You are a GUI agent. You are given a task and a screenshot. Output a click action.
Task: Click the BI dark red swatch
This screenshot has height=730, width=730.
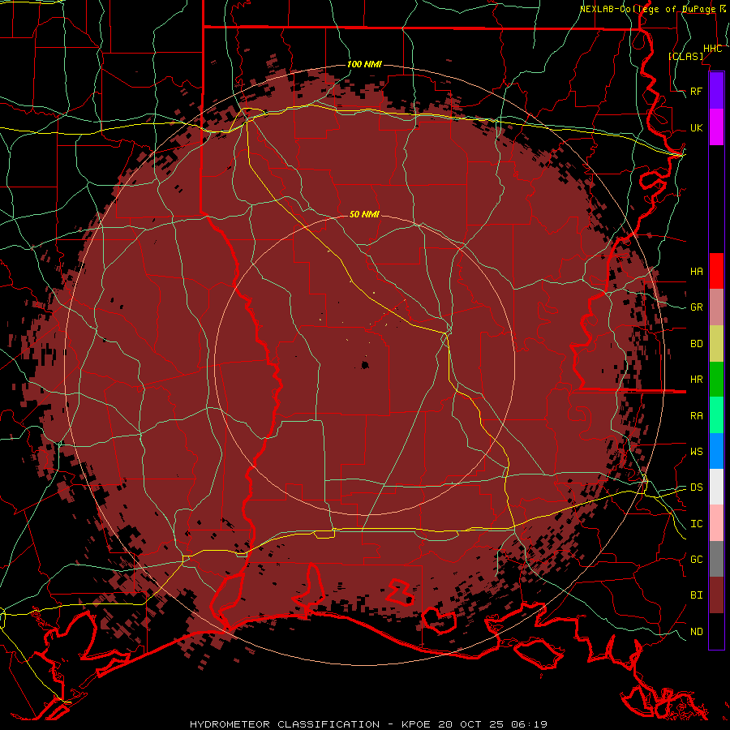tap(716, 595)
